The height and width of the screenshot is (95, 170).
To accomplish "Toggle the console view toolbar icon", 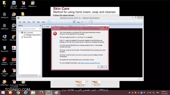I will click(x=91, y=22).
